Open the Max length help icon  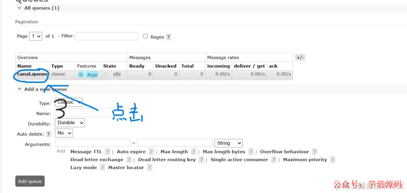click(x=193, y=152)
